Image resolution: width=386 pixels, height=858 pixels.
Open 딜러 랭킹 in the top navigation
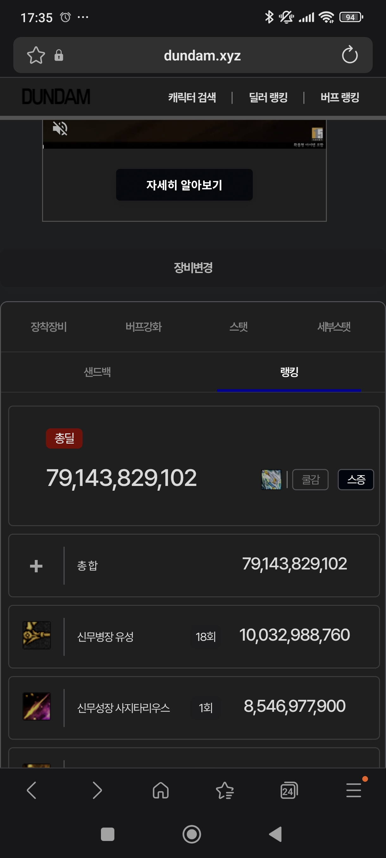(x=268, y=97)
